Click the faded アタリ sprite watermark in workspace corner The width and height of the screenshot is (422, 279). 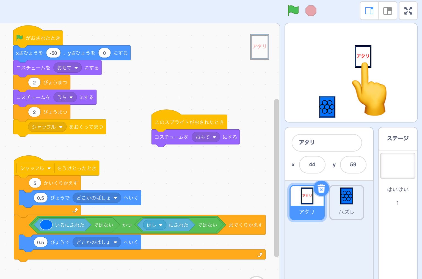pos(260,47)
